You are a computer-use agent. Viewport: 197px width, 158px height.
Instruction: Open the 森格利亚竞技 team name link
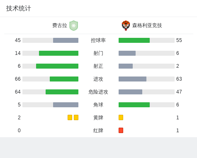coord(147,25)
